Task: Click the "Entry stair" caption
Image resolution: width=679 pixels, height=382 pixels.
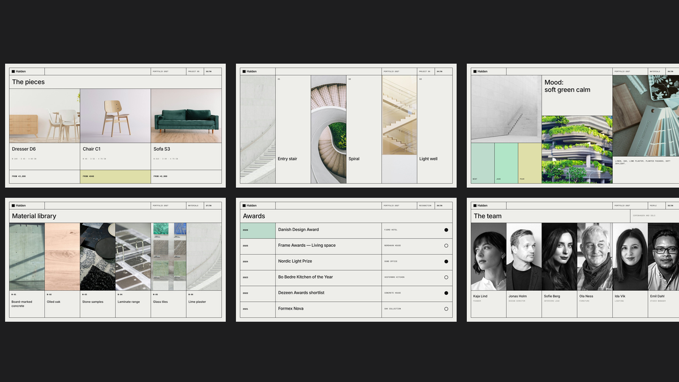Action: coord(287,159)
